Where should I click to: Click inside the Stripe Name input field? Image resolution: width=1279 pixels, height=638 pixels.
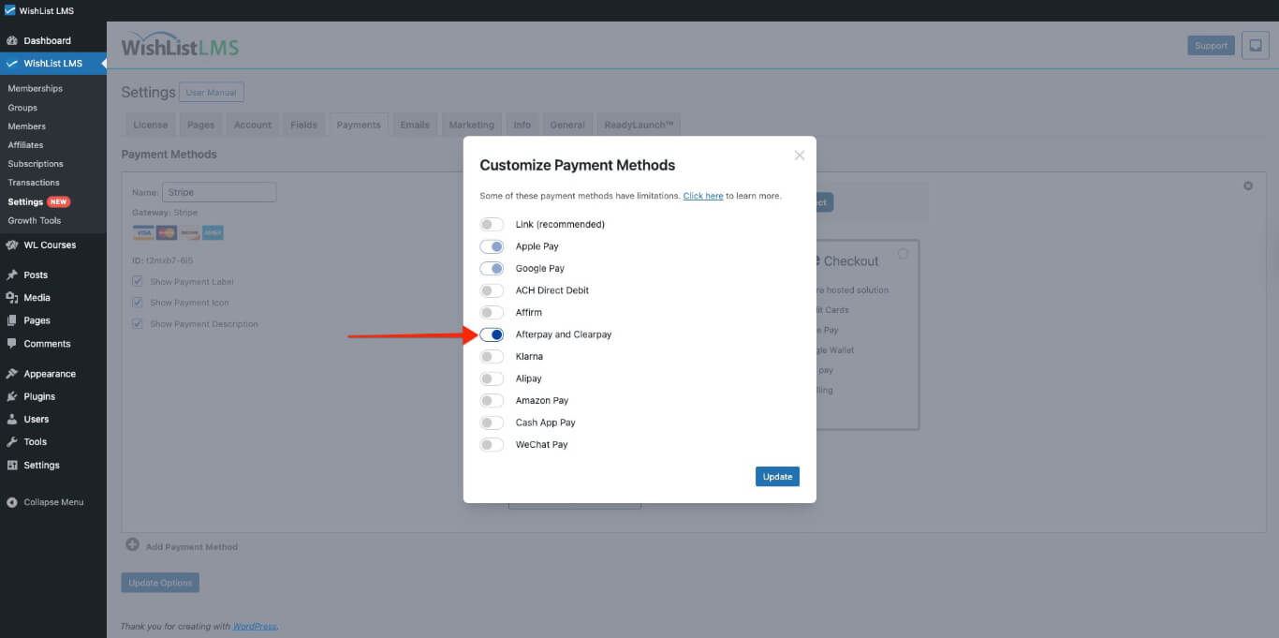click(219, 191)
